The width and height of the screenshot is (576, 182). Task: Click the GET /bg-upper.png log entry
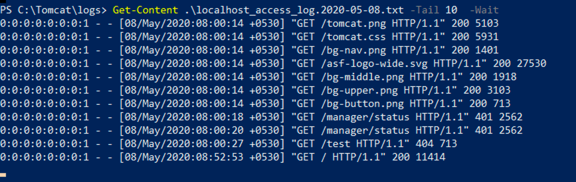255,90
